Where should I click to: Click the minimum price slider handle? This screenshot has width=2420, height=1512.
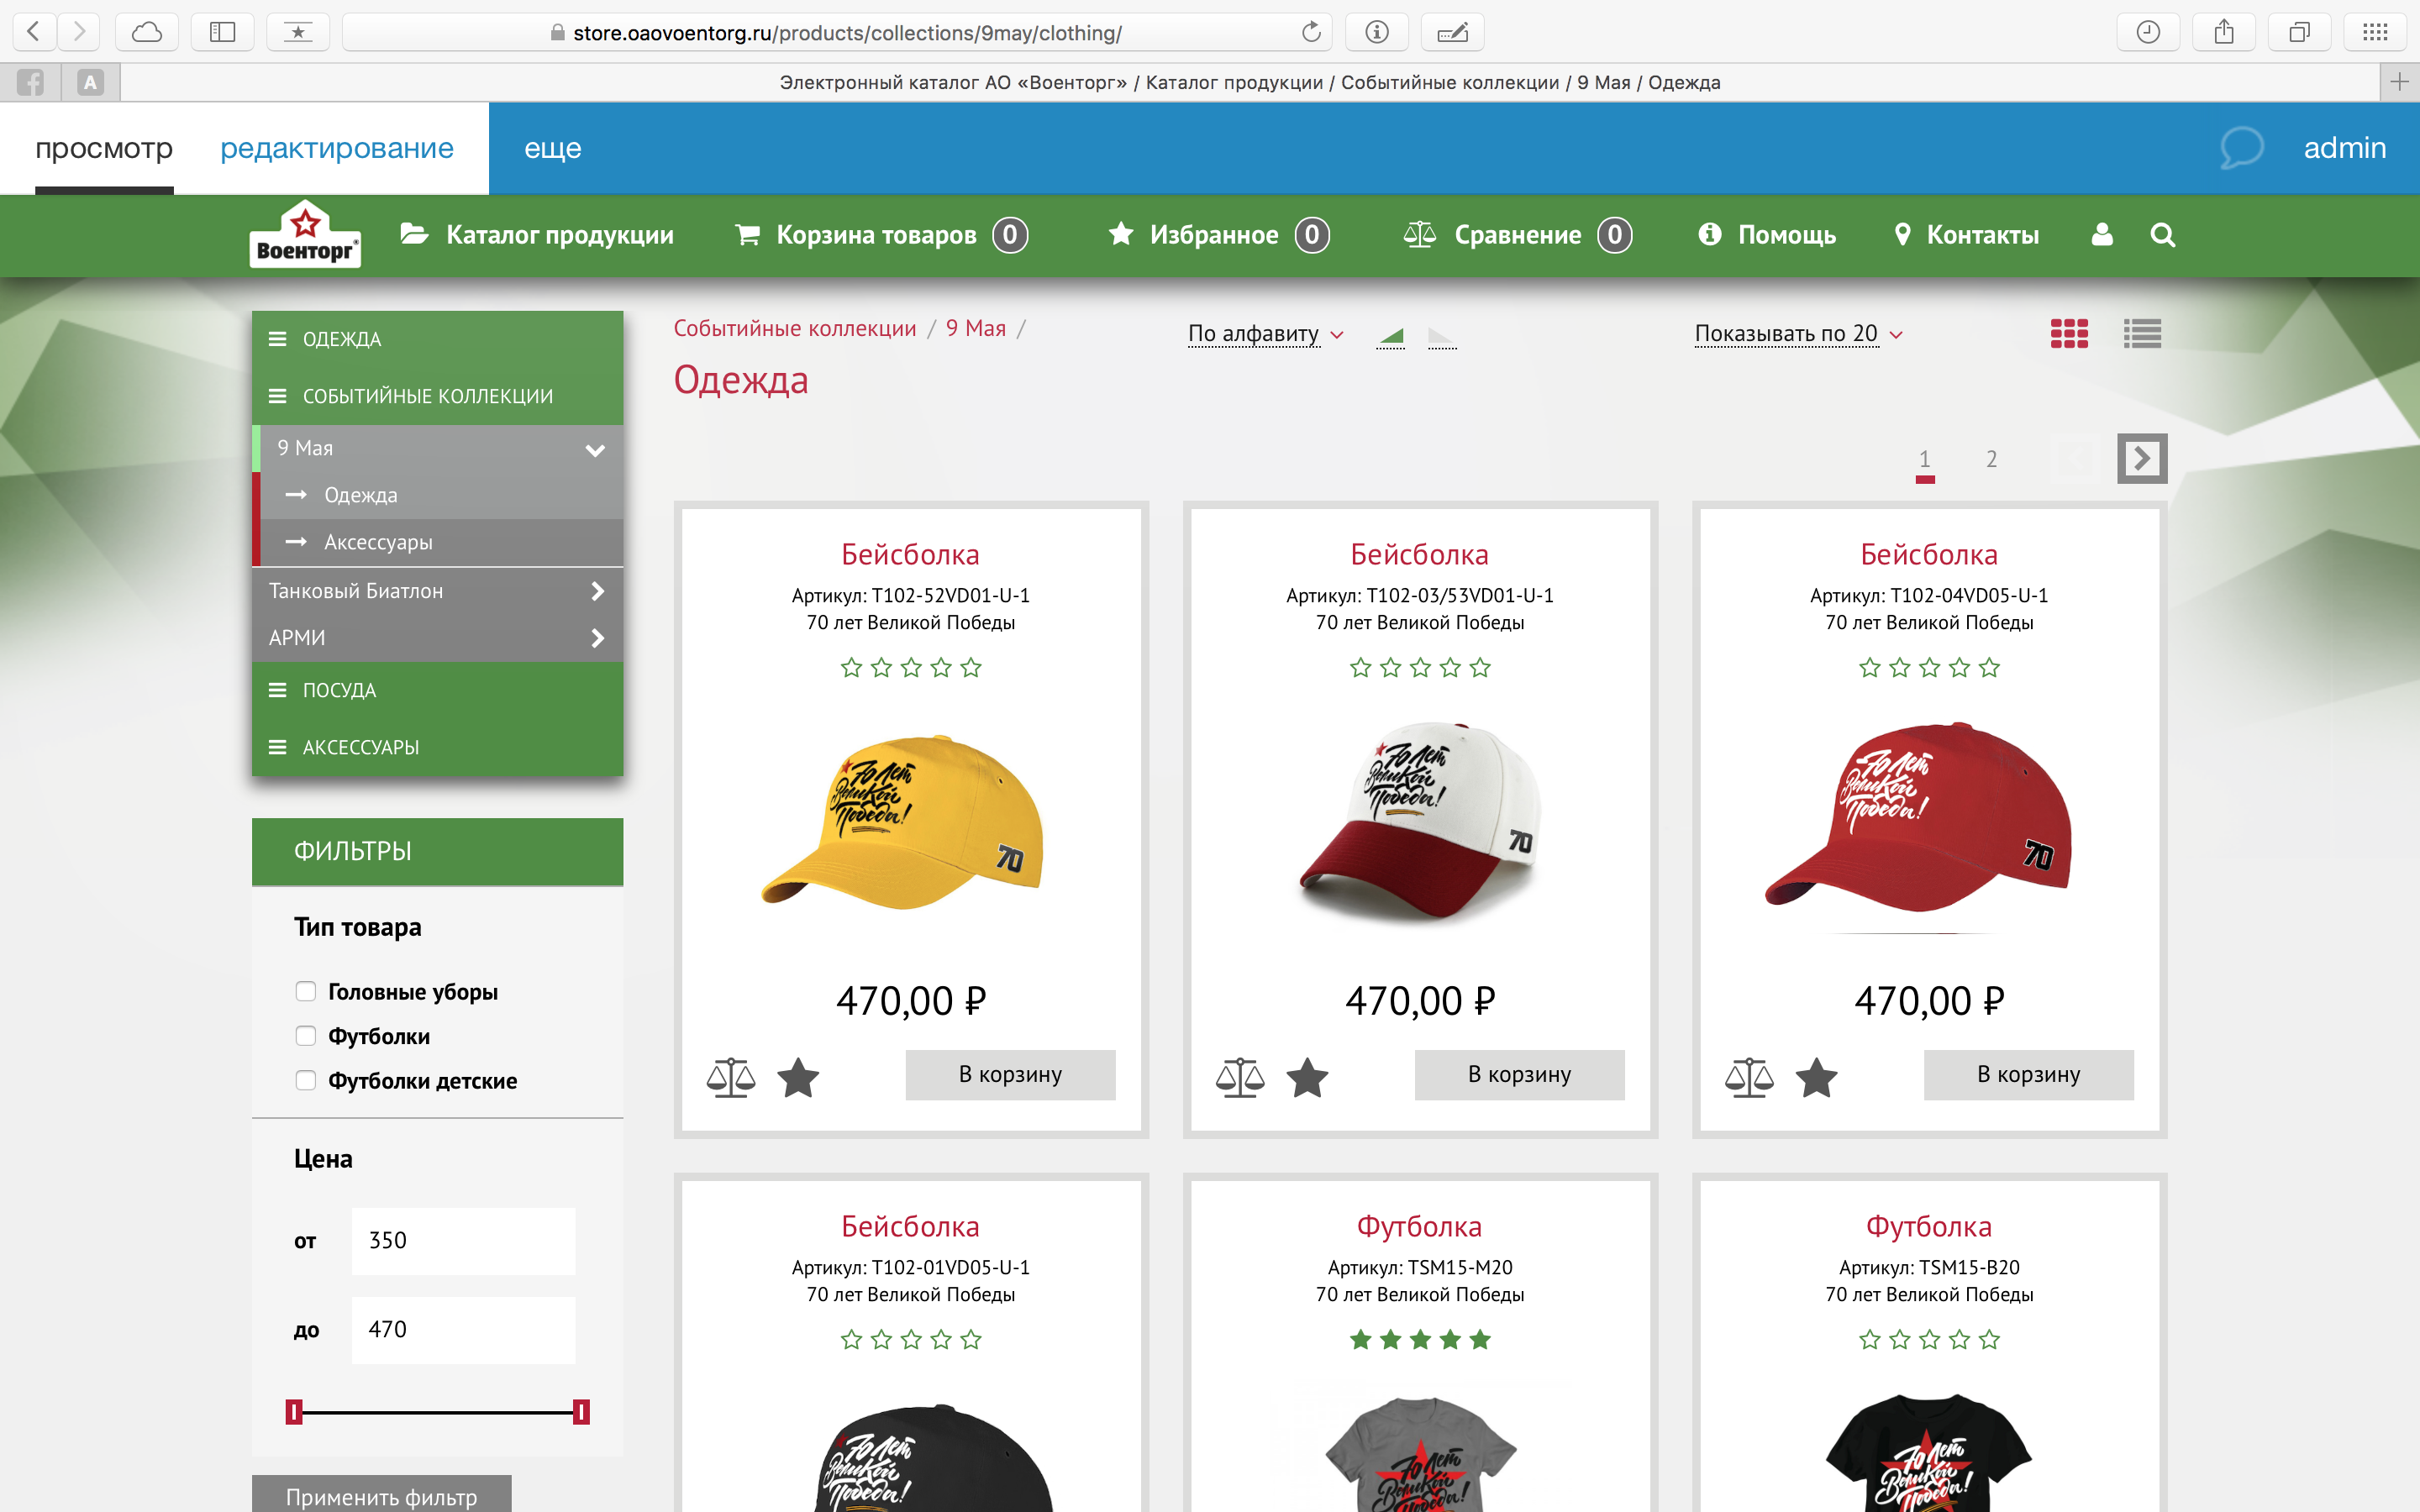pos(294,1411)
